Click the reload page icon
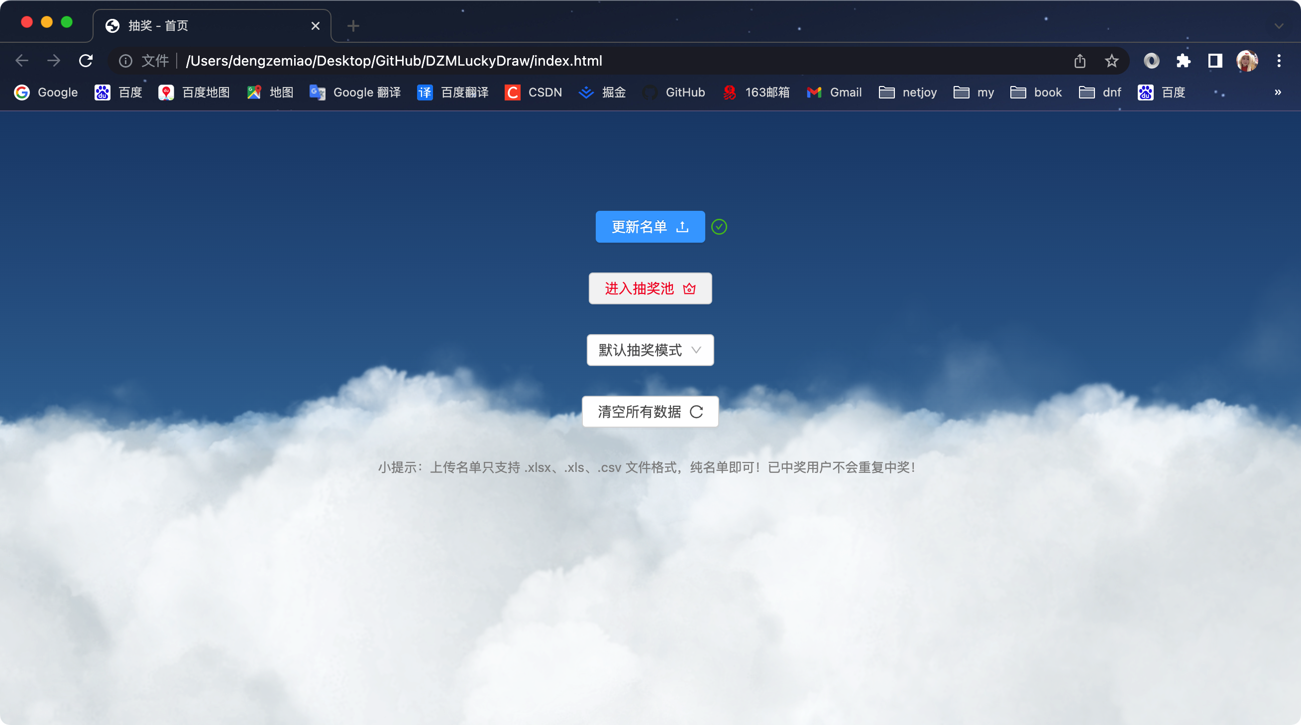This screenshot has height=725, width=1301. (x=86, y=61)
